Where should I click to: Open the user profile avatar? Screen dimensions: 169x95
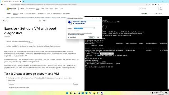tap(161, 9)
